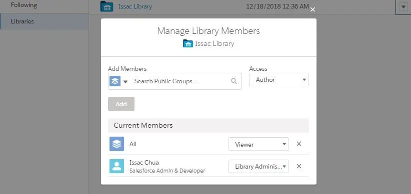Select Issac Chua's name text
Image resolution: width=411 pixels, height=194 pixels.
pyautogui.click(x=144, y=163)
